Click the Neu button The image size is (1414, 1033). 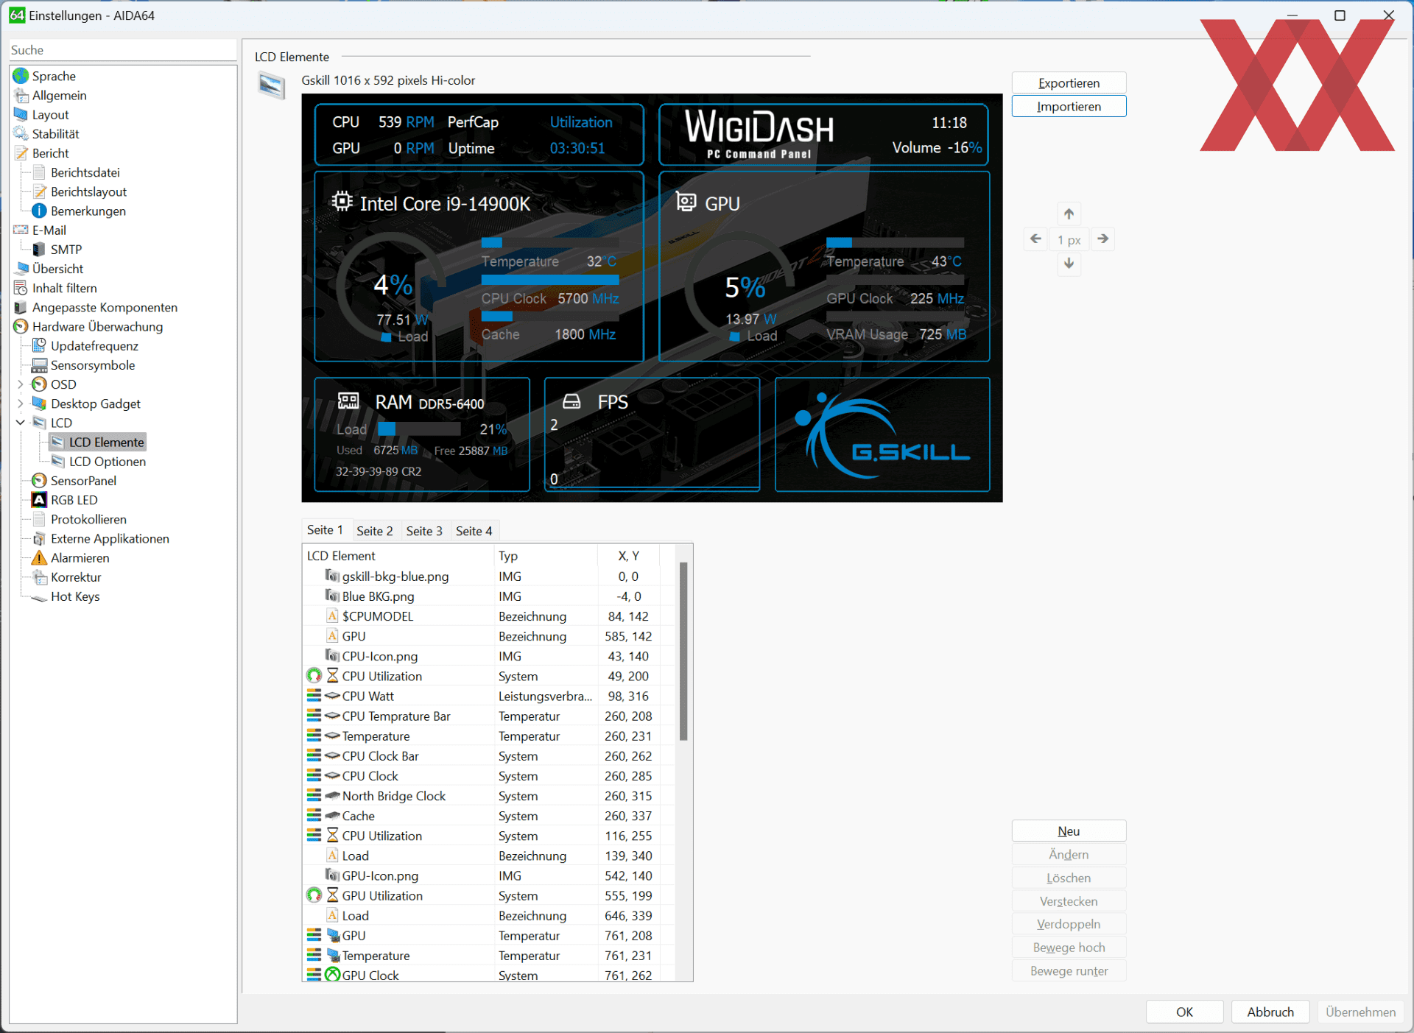pos(1069,831)
